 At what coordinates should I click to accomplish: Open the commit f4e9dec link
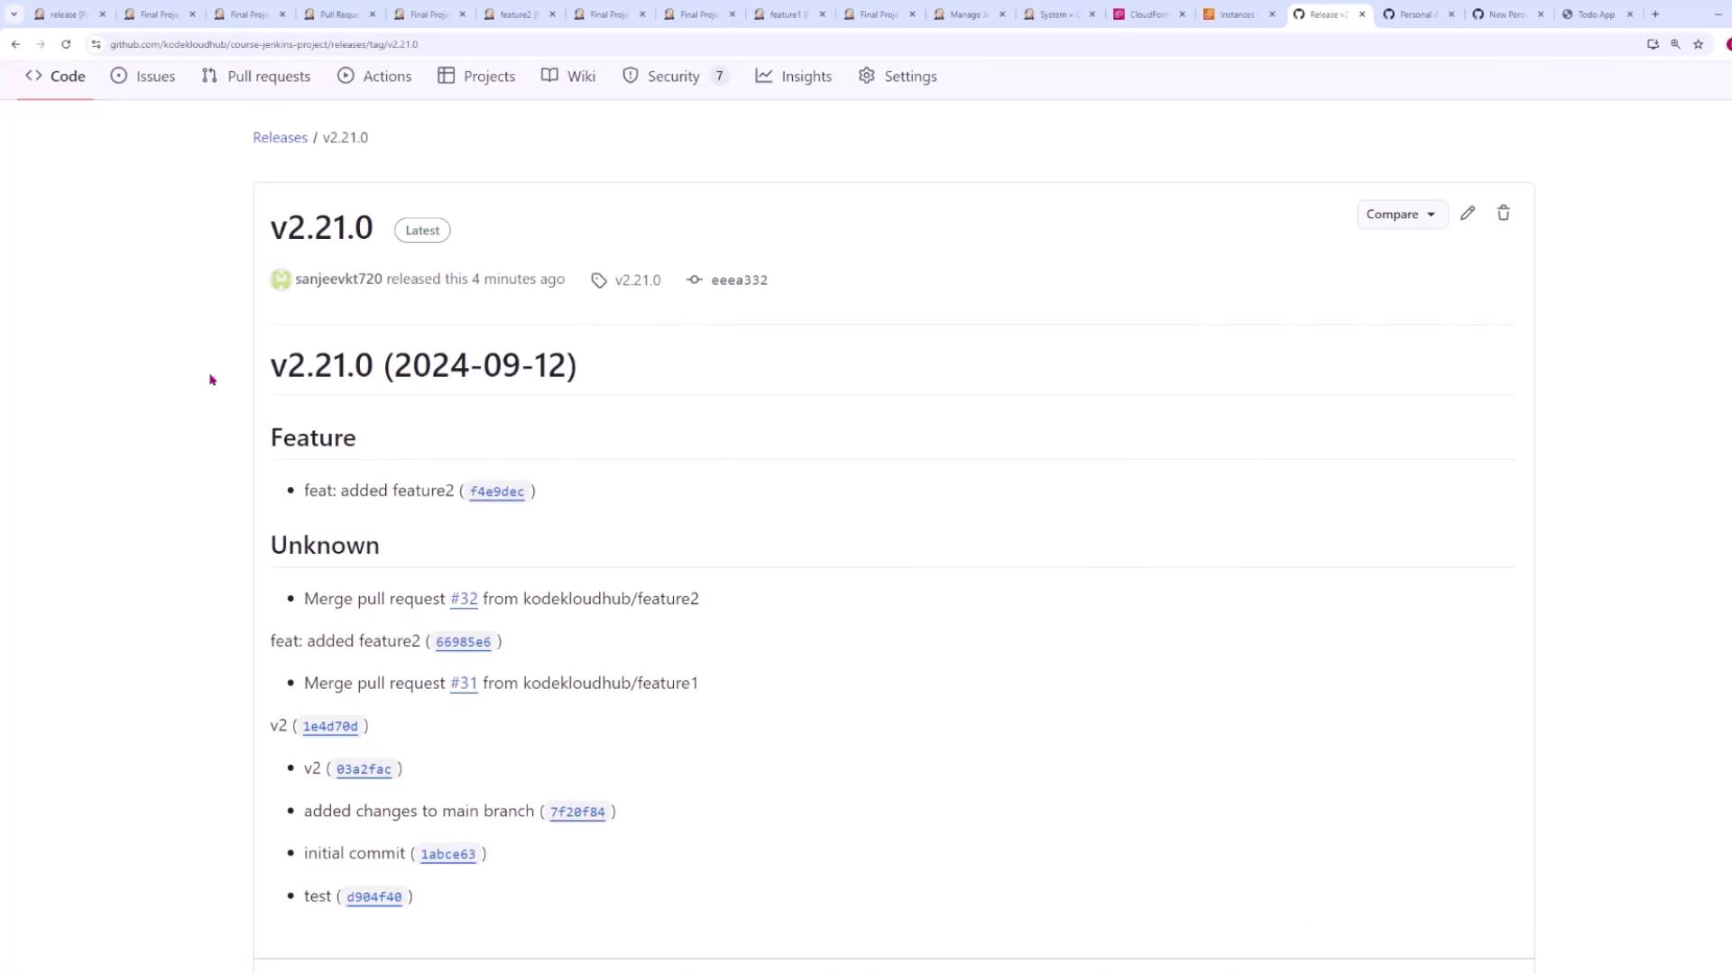point(496,492)
